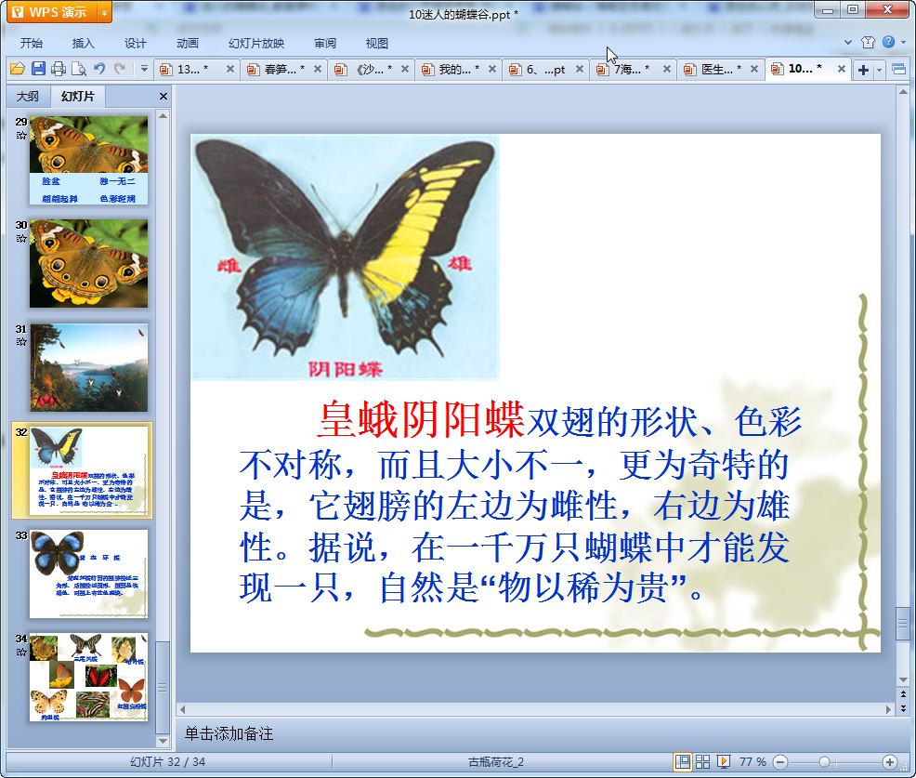Click horizontal scrollbar left arrow
The width and height of the screenshot is (916, 778).
coord(183,709)
